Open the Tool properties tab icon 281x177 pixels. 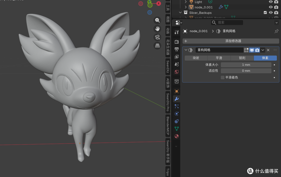point(176,32)
